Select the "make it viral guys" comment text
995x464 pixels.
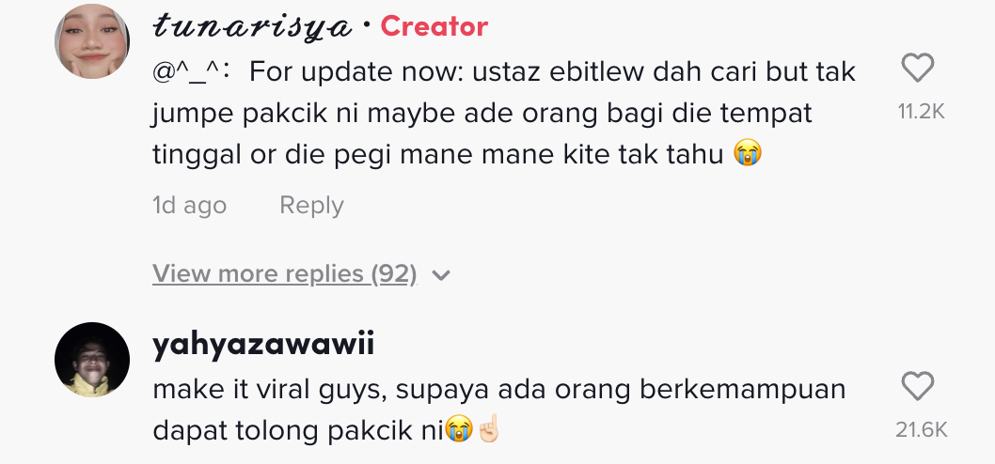(498, 389)
